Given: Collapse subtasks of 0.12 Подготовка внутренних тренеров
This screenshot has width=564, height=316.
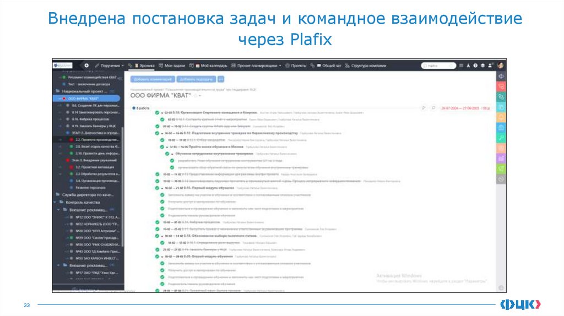Looking at the screenshot, I should tap(162, 133).
